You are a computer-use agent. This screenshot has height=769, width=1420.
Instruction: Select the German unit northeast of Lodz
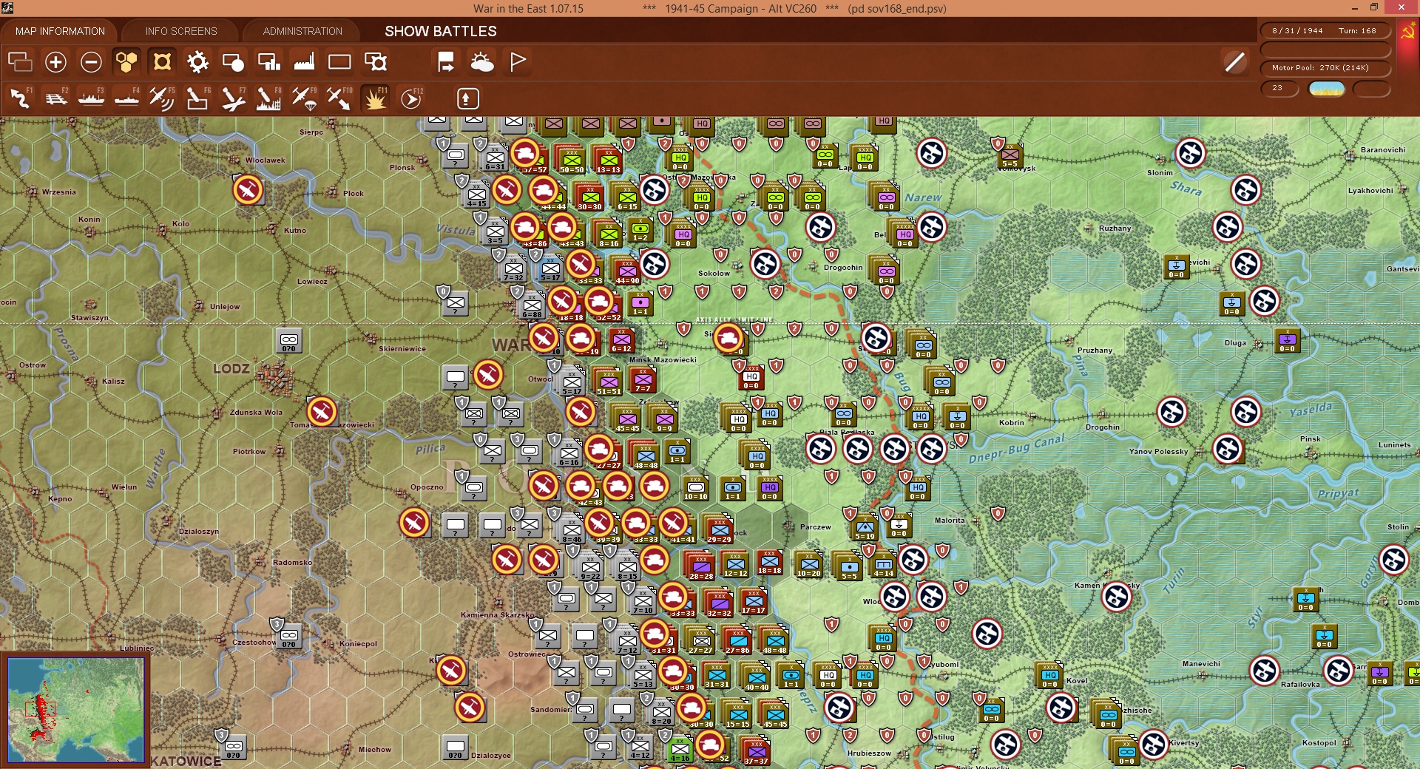289,340
